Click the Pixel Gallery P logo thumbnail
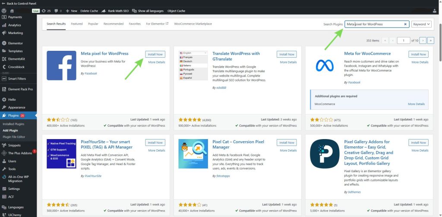 [325, 154]
